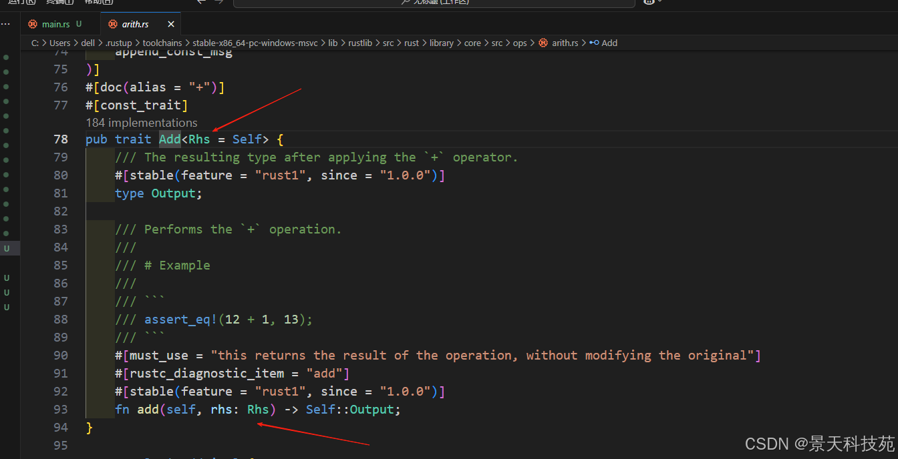Open the 'core' breadcrumb segment

pos(472,43)
